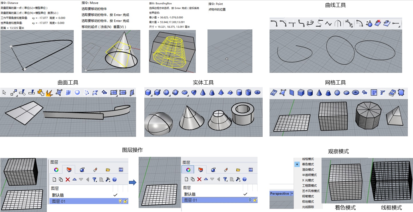Click the blue help button in second layers panel
Viewport: 413px width, 212px height.
point(244,179)
